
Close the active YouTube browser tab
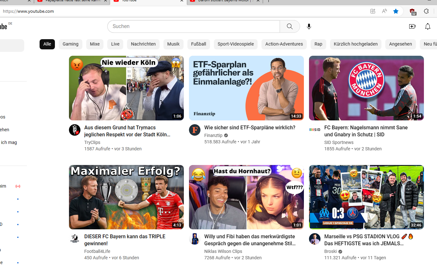point(182,1)
